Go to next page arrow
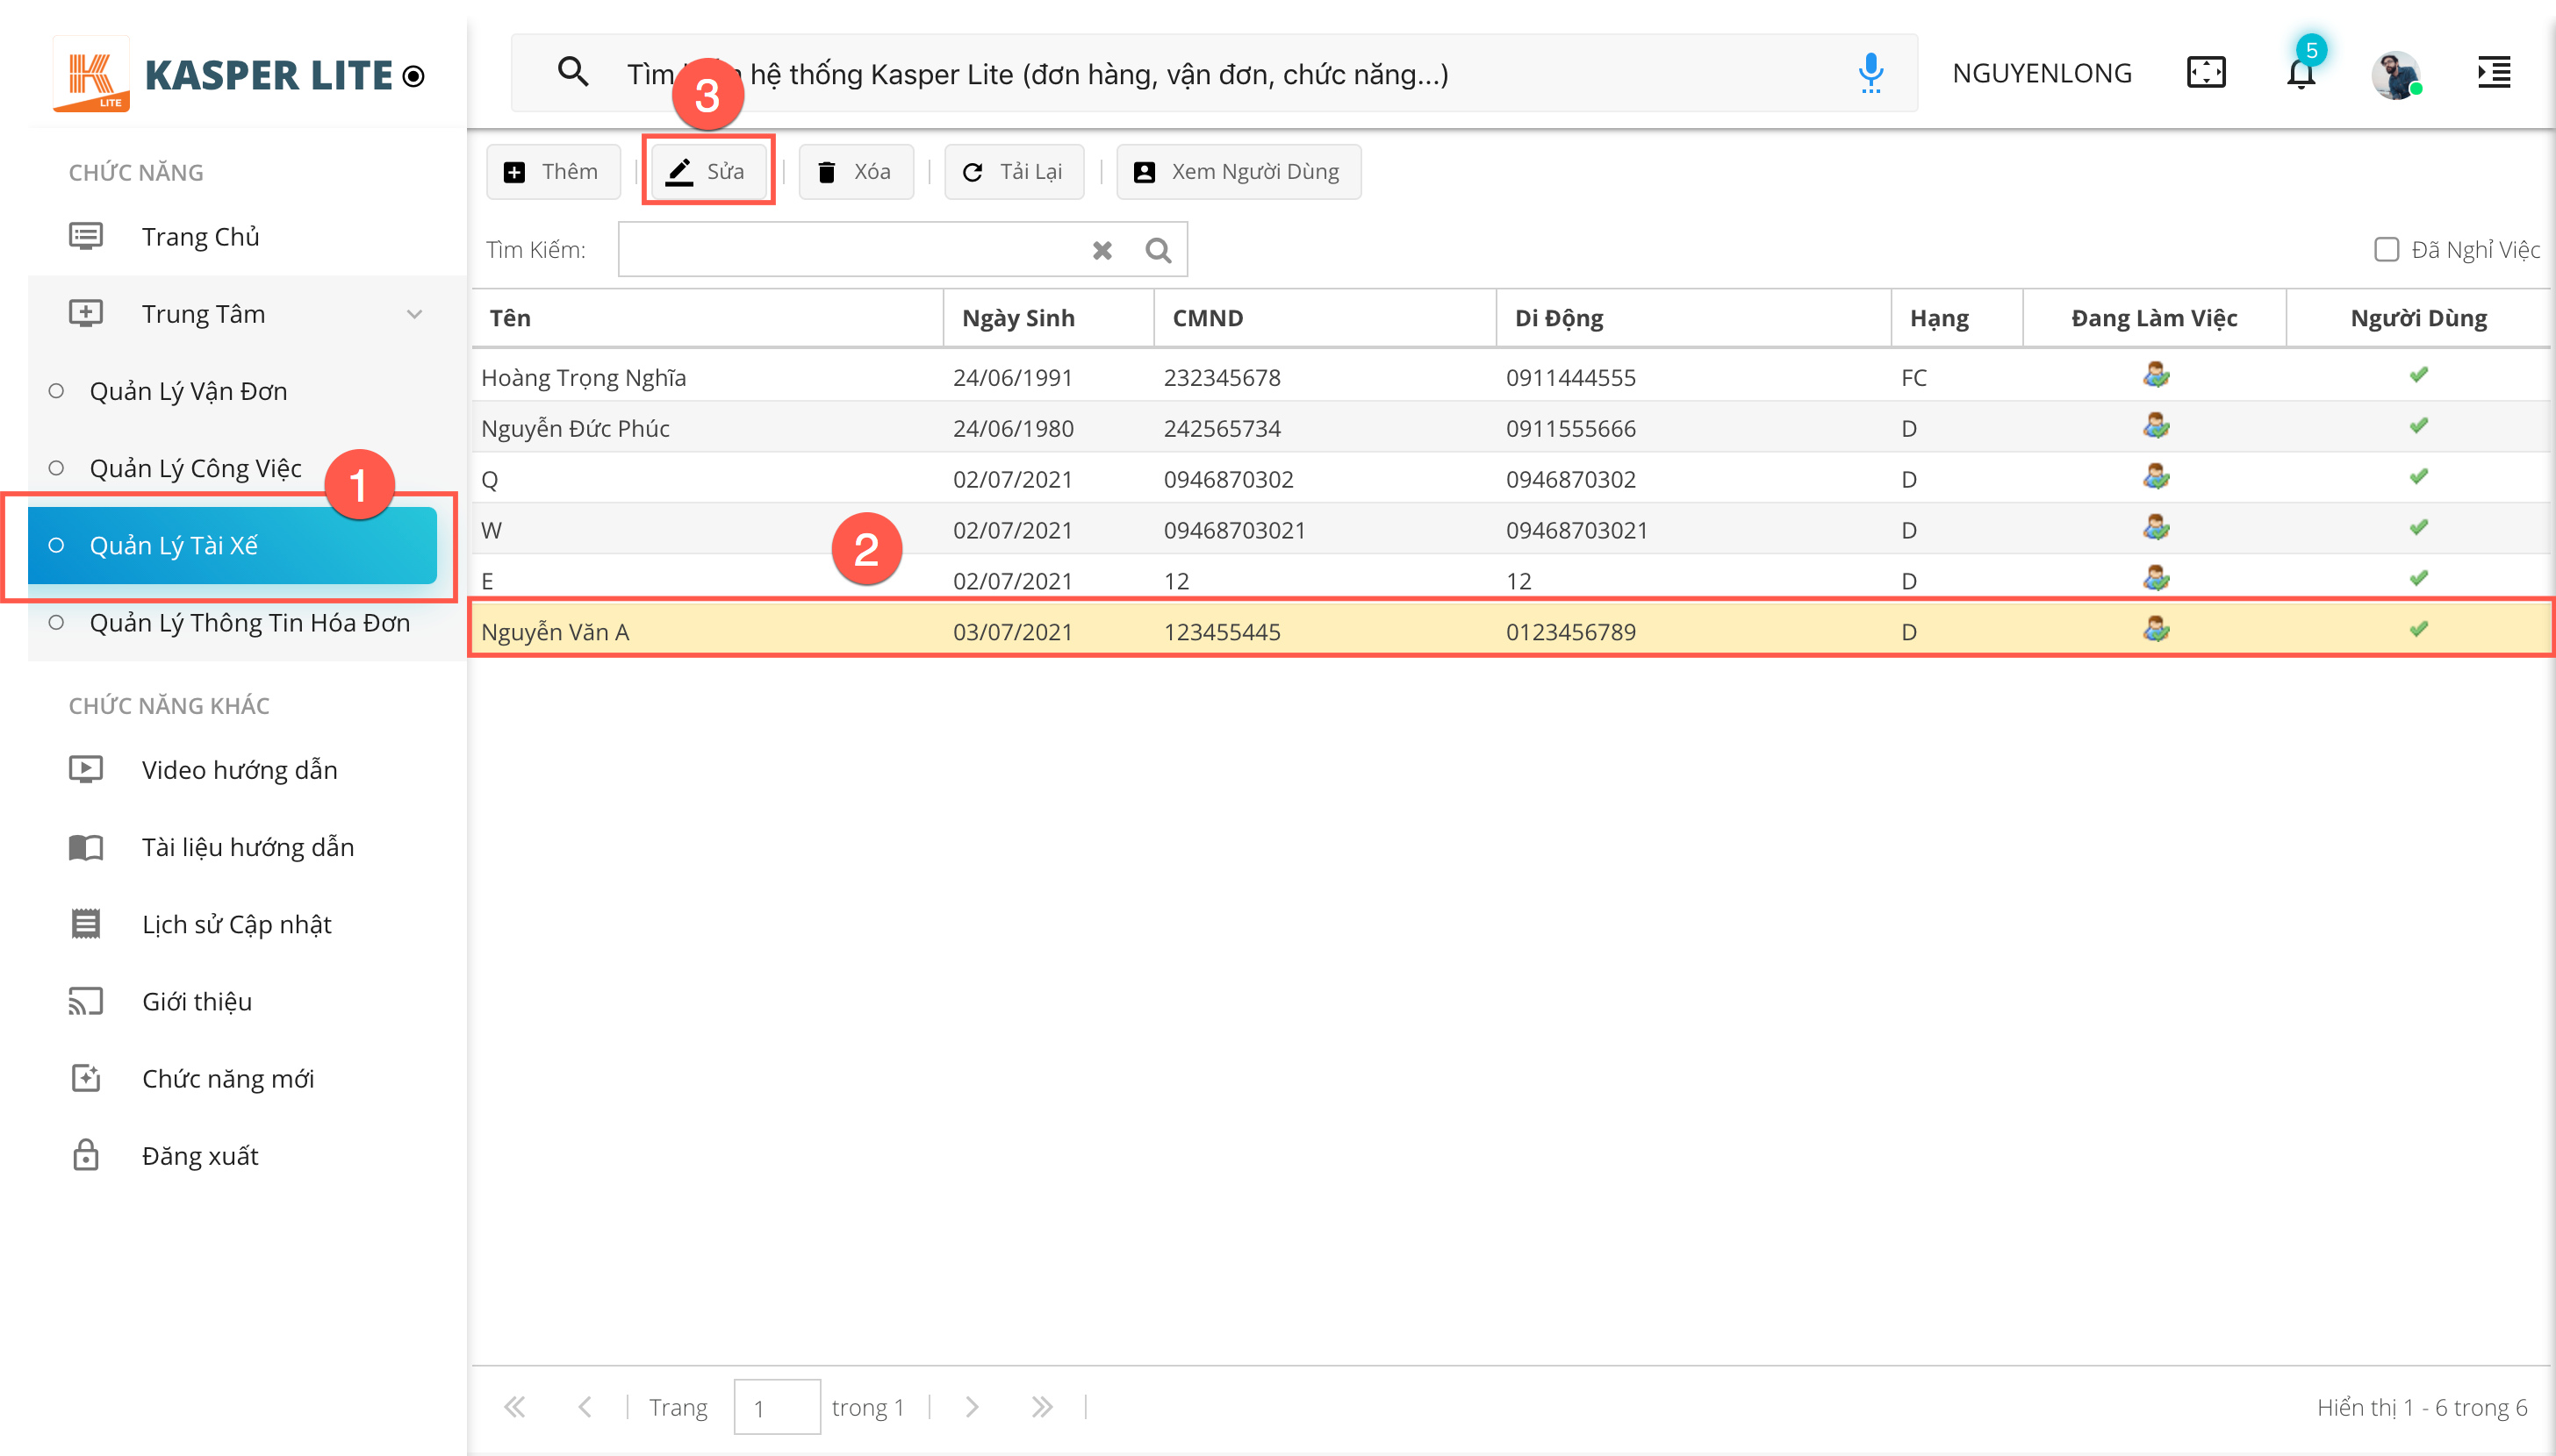This screenshot has width=2556, height=1456. [x=972, y=1407]
